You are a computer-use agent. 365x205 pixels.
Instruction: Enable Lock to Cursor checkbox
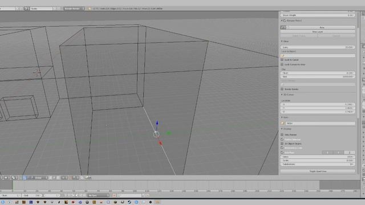(282, 60)
